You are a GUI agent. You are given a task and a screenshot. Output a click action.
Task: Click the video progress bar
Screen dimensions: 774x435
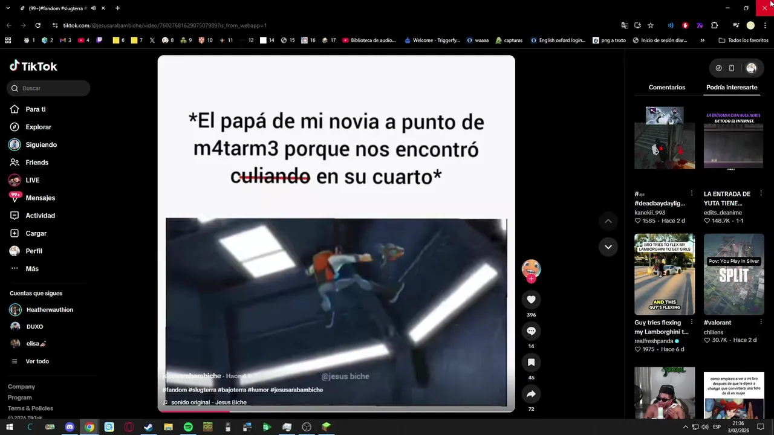(336, 411)
